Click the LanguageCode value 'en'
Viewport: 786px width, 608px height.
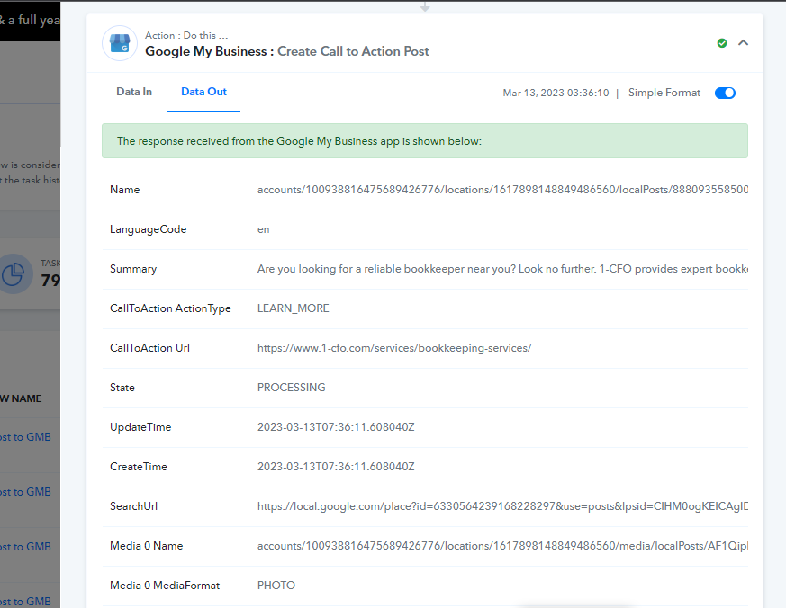pyautogui.click(x=264, y=229)
